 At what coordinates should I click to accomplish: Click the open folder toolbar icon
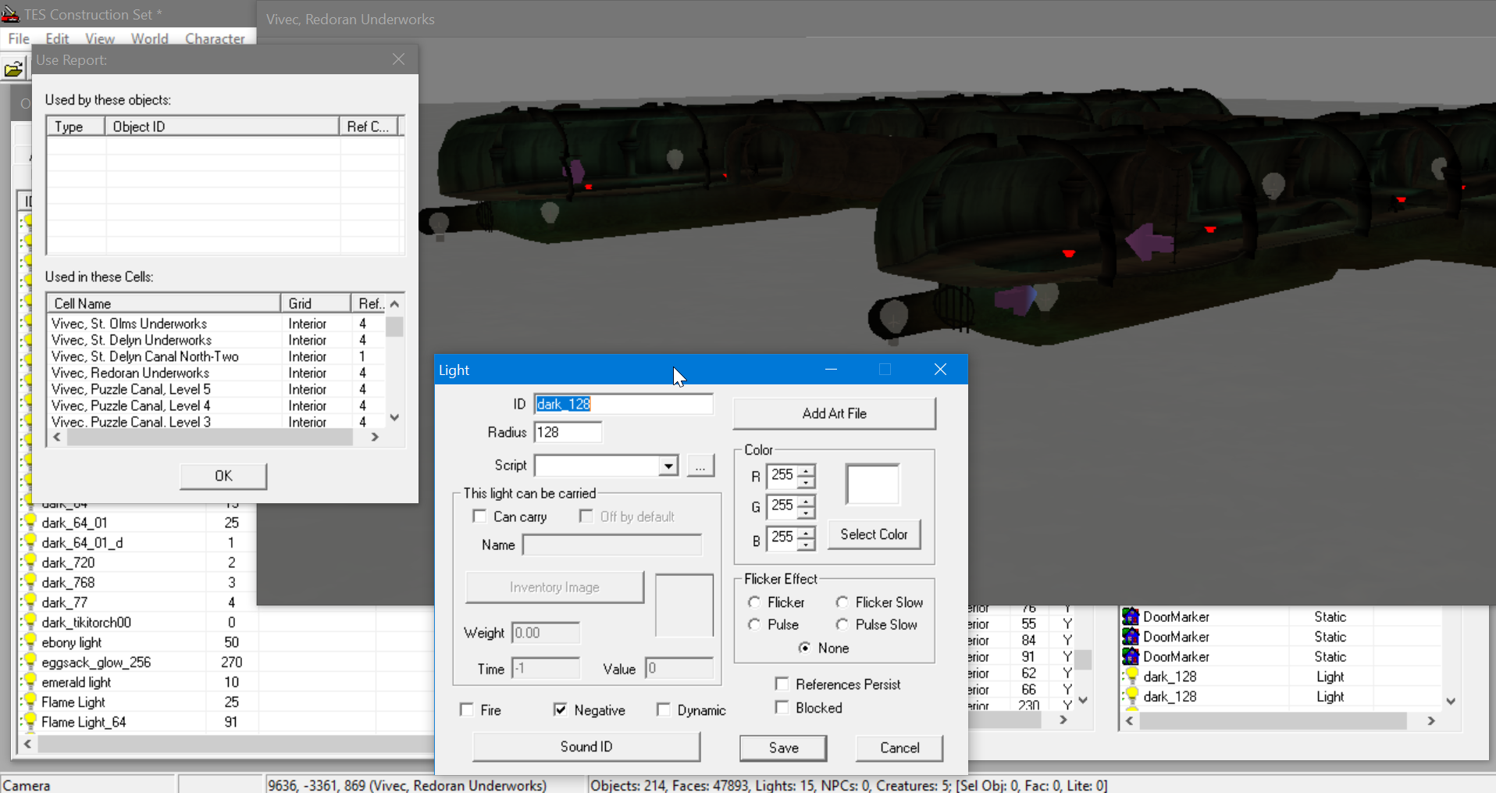[13, 70]
